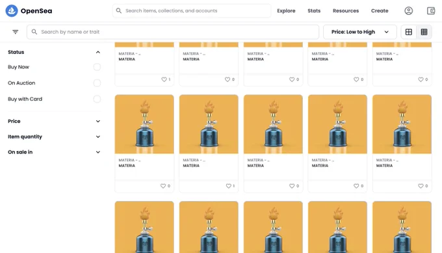The width and height of the screenshot is (442, 253).
Task: Click MATERIA title on second top-row card
Action: pyautogui.click(x=191, y=59)
